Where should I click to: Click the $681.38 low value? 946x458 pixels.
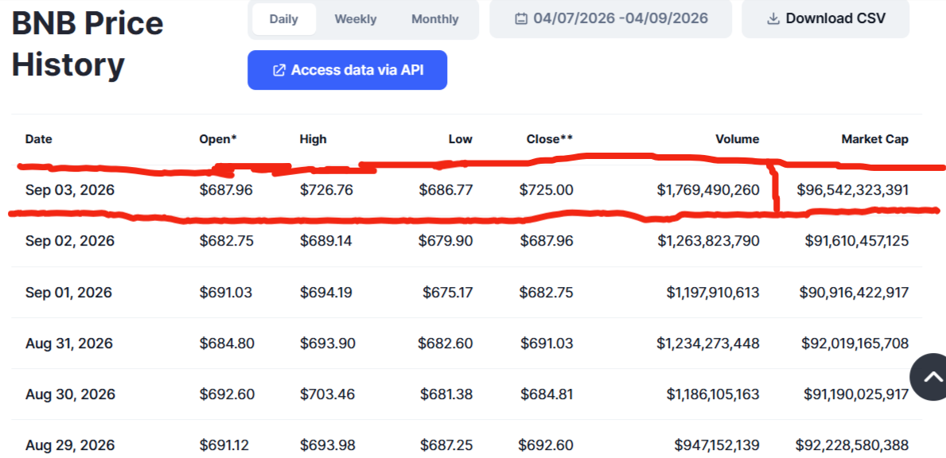point(447,394)
